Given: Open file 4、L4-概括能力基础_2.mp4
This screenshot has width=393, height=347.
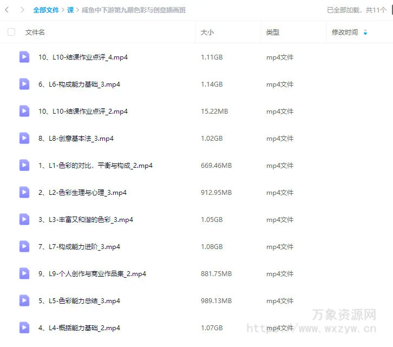Looking at the screenshot, I should pos(79,328).
